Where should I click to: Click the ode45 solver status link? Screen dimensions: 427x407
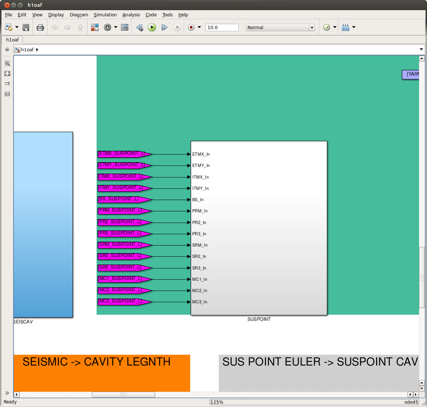pyautogui.click(x=411, y=402)
